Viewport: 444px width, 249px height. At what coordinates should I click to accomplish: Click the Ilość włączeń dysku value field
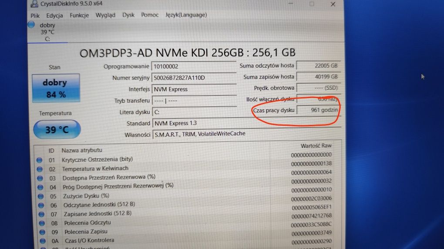(318, 99)
